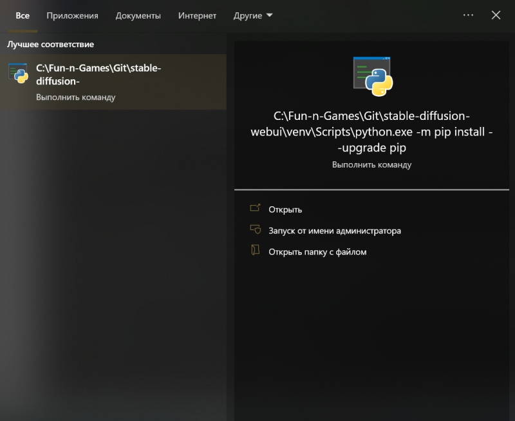Click the arrow next to "Другие"
This screenshot has width=515, height=421.
[269, 15]
